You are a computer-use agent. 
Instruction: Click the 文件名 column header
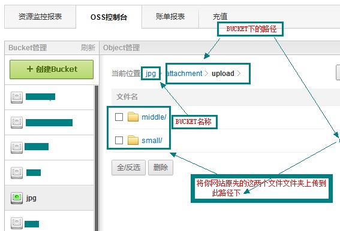(x=127, y=97)
